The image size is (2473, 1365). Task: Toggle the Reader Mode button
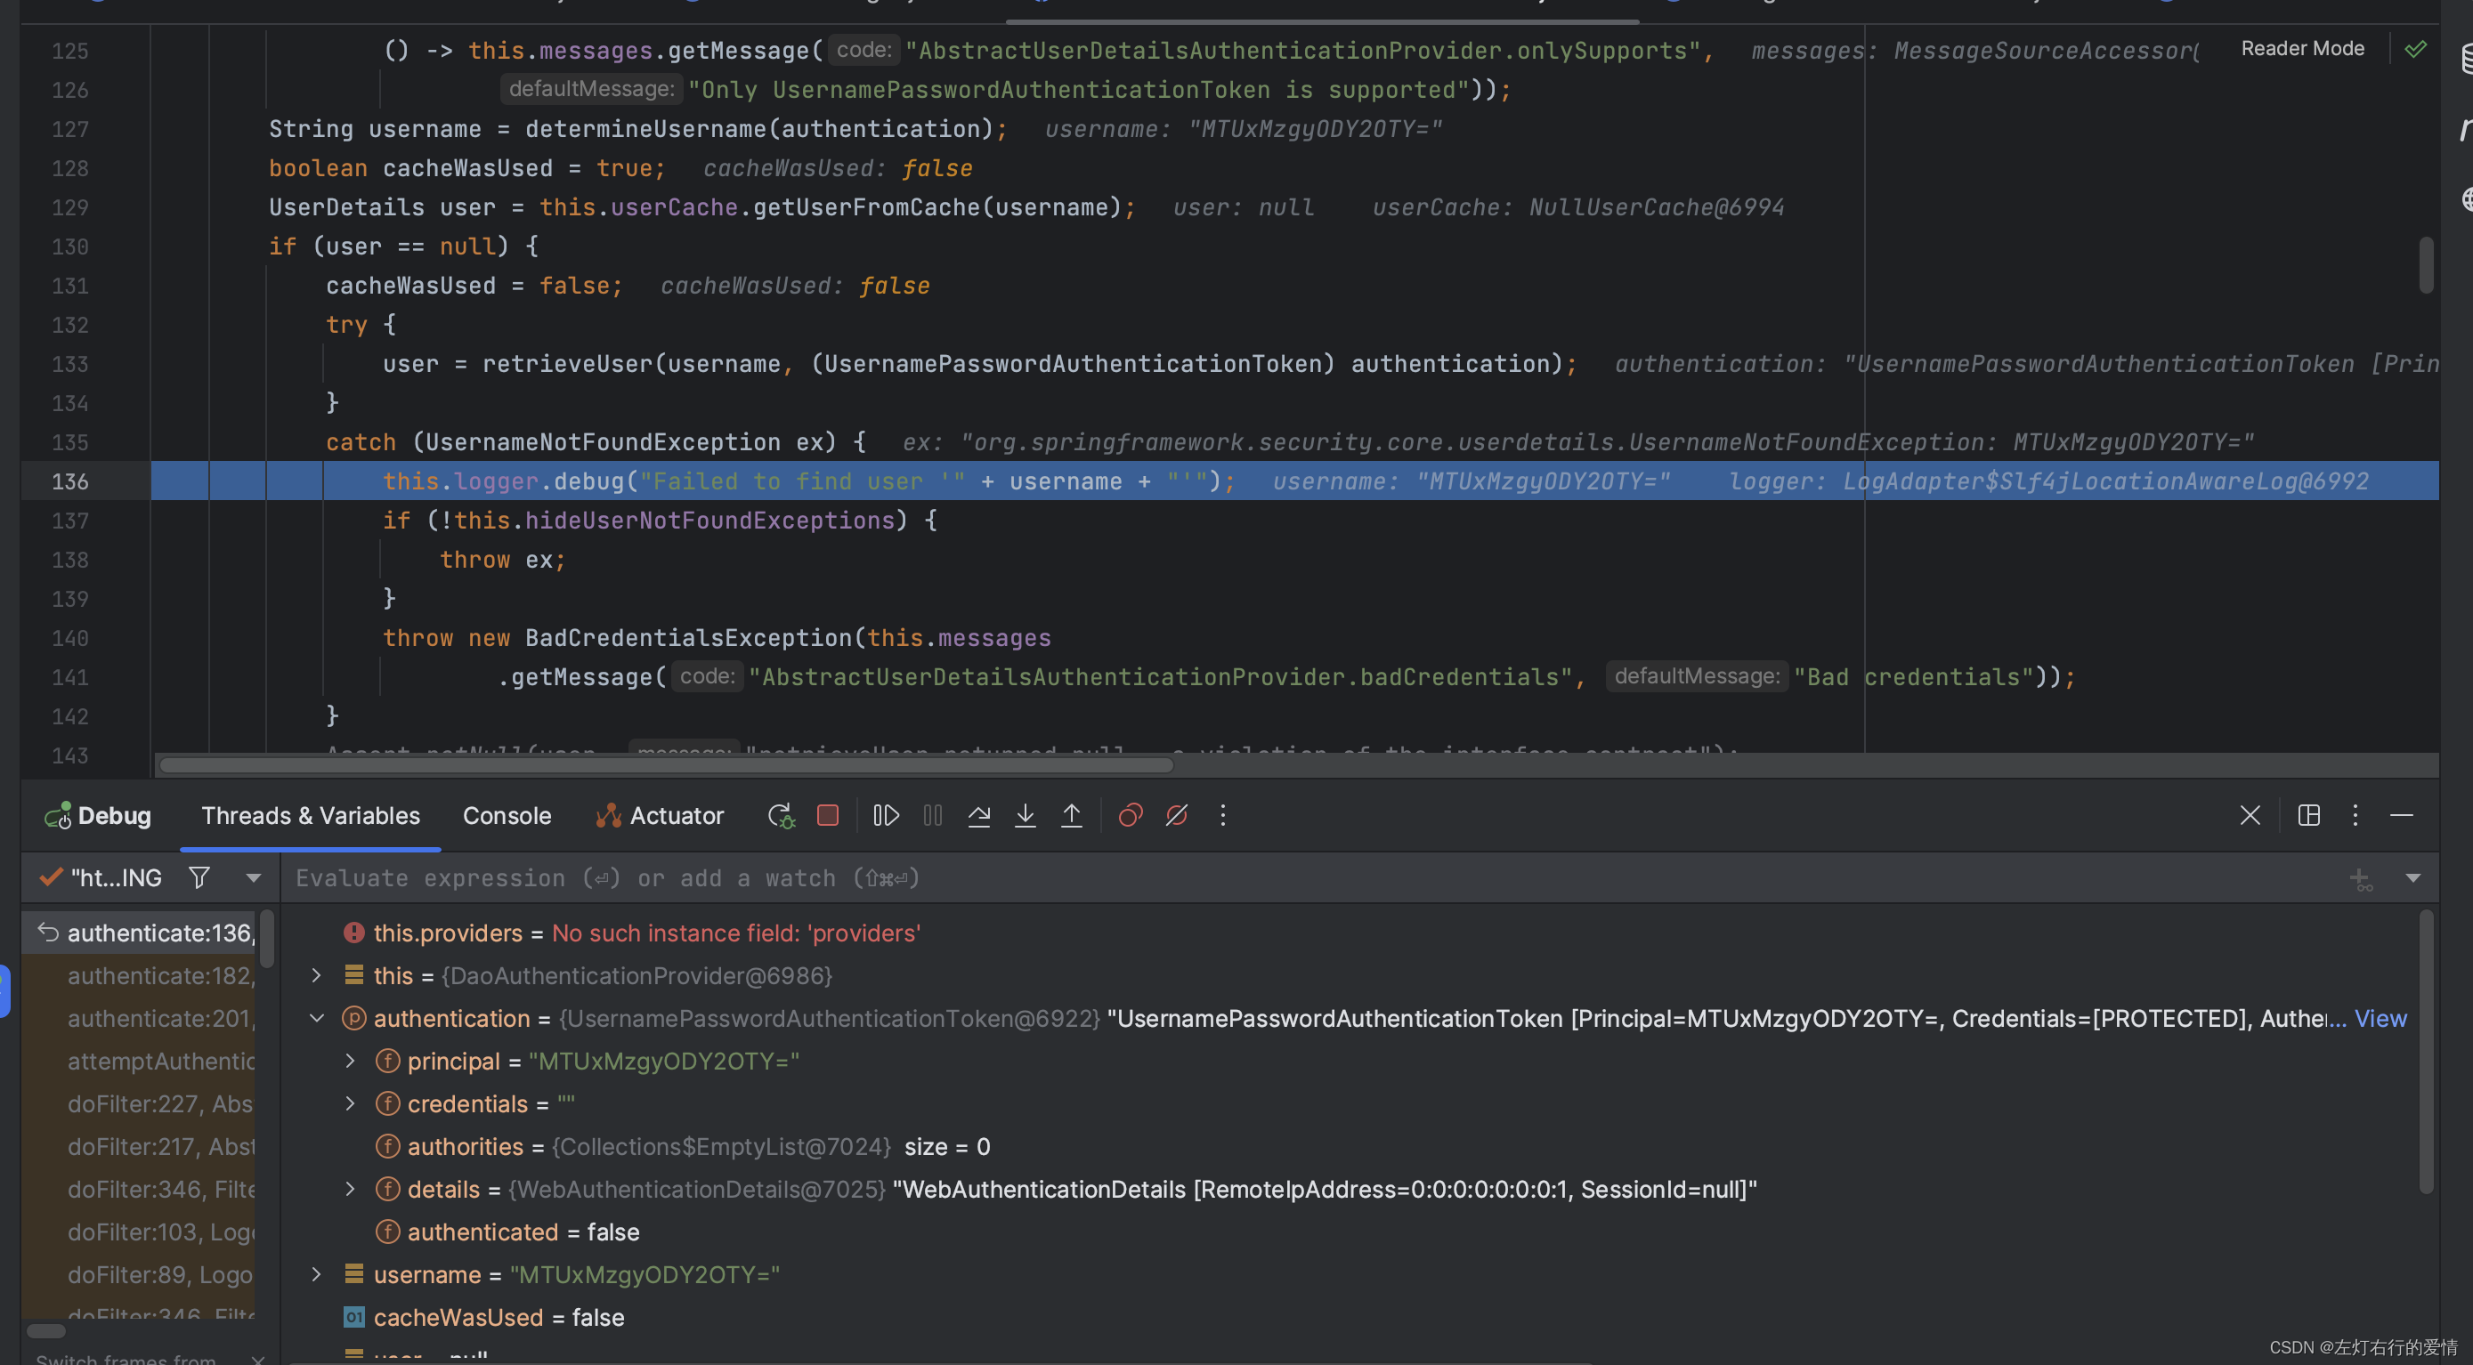[2301, 47]
